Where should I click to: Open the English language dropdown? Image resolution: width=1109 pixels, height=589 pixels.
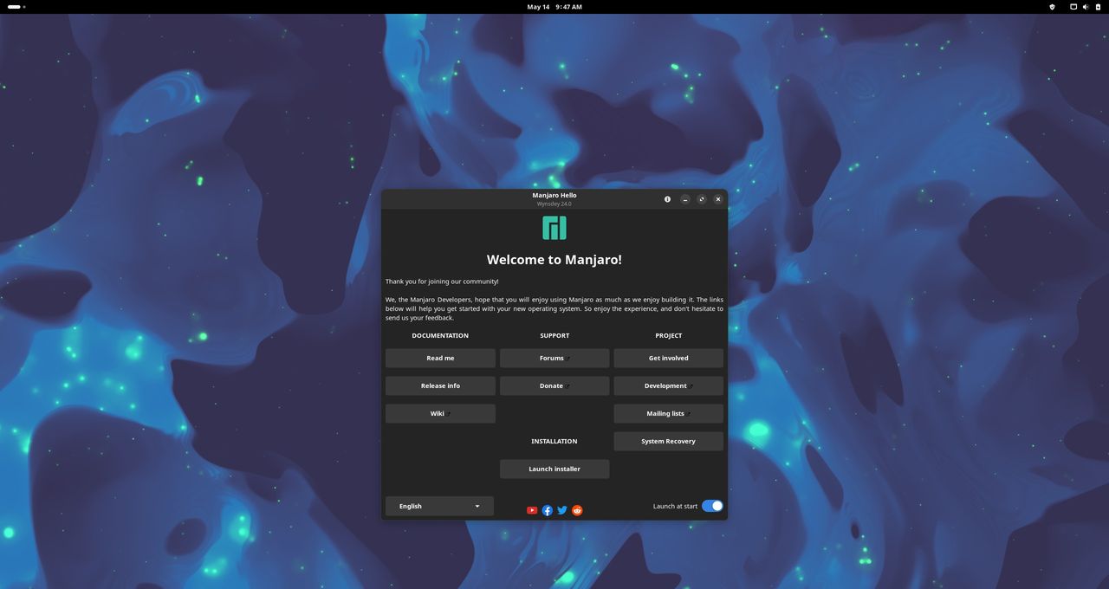439,506
